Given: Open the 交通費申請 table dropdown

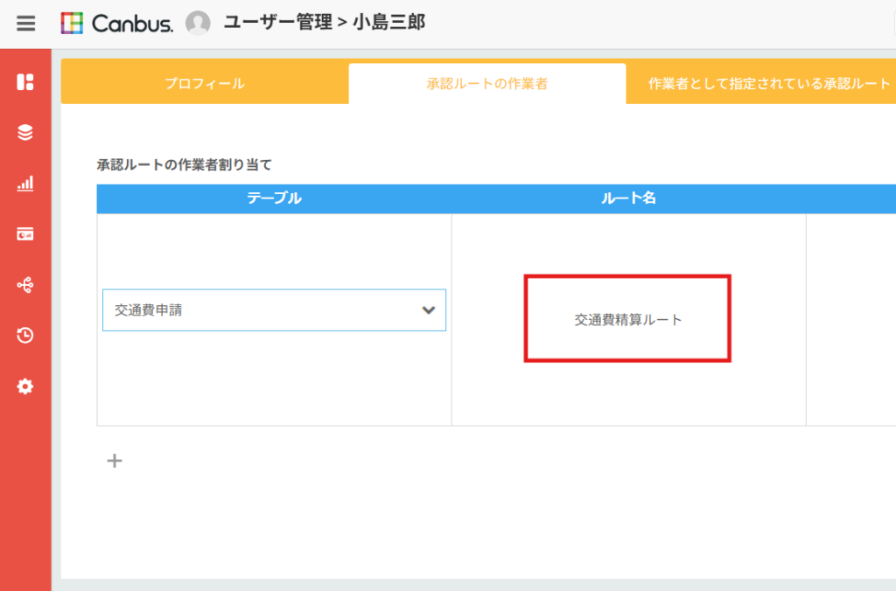Looking at the screenshot, I should pos(262,310).
